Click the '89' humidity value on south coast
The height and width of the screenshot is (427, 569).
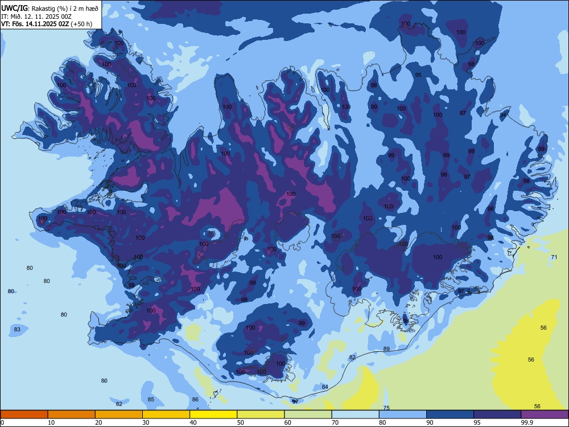[386, 348]
